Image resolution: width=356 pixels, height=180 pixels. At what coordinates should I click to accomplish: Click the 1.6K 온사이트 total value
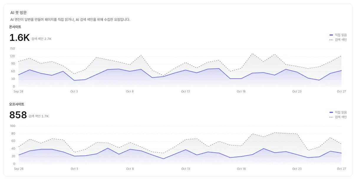point(19,38)
